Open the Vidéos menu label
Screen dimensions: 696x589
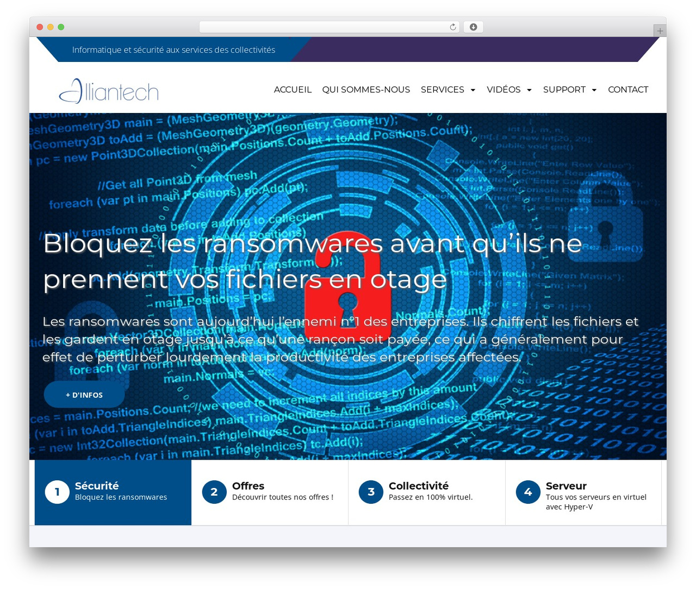coord(504,90)
